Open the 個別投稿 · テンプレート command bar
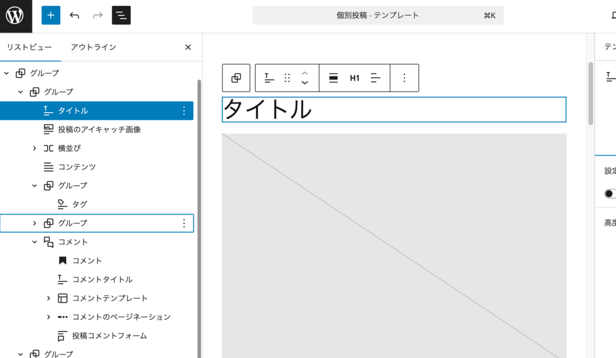 (377, 16)
